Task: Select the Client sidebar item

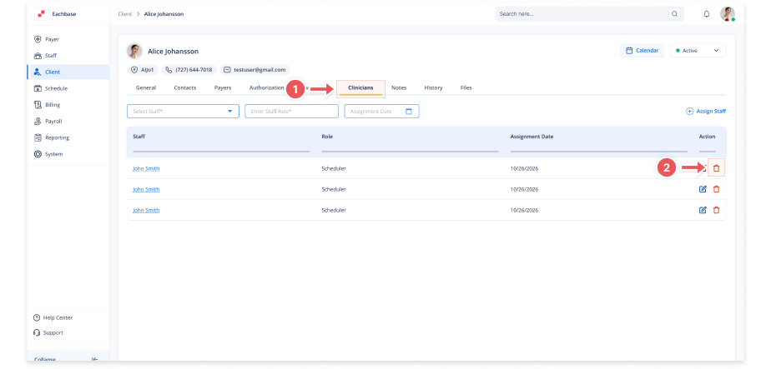Action: pyautogui.click(x=68, y=72)
